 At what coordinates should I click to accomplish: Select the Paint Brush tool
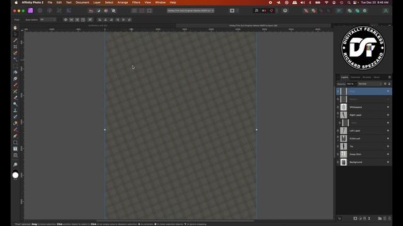pyautogui.click(x=15, y=85)
